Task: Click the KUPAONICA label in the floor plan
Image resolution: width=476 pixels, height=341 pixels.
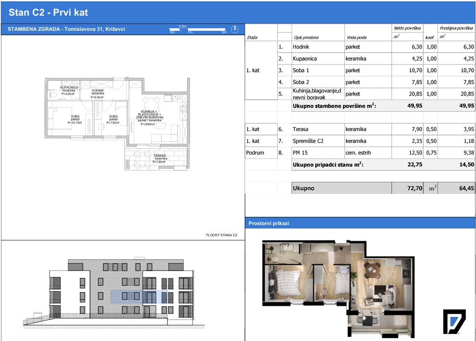Action: click(x=69, y=91)
